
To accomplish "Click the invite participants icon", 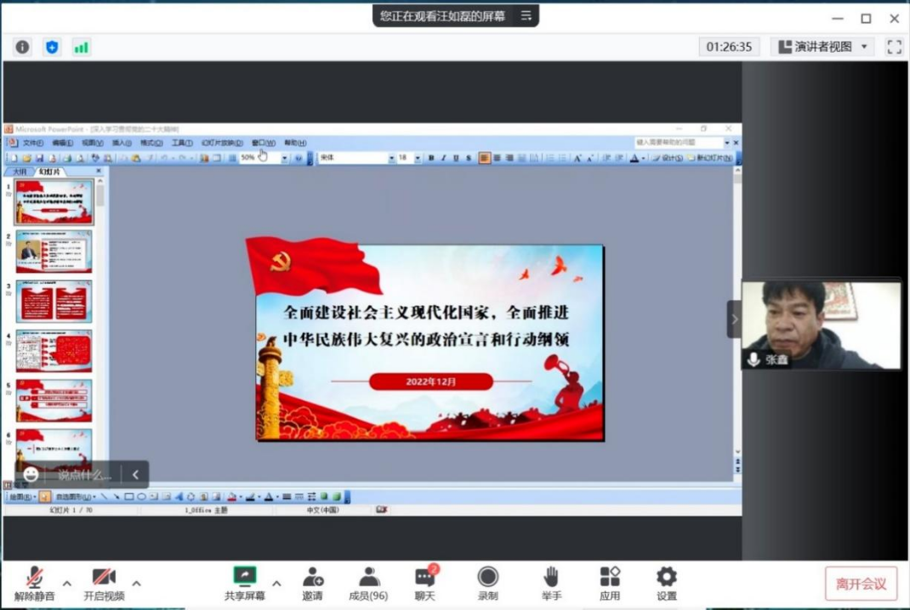I will pyautogui.click(x=312, y=583).
